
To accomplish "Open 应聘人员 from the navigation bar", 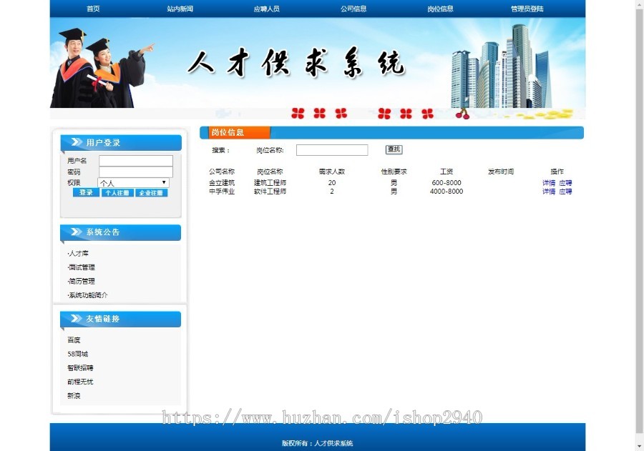I will pyautogui.click(x=266, y=9).
